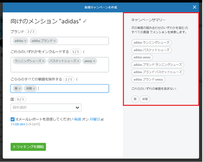Start tracking with トラッキングを開始 button
The width and height of the screenshot is (203, 162).
[28, 147]
